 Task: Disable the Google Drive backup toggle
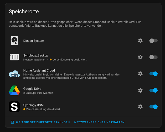click(x=153, y=90)
